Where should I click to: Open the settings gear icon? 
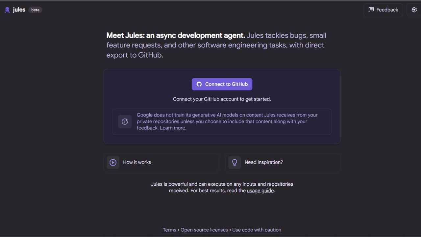click(x=414, y=10)
